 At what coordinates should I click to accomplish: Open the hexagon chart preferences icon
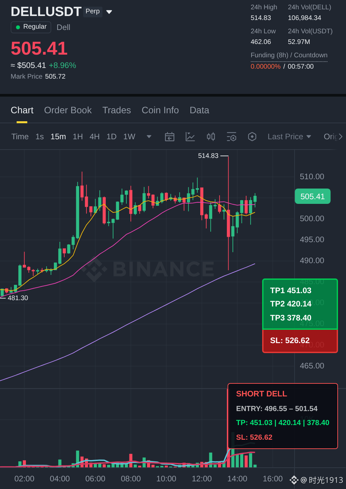coord(252,137)
